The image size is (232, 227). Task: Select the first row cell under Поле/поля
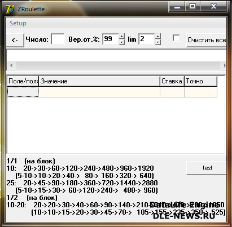point(23,92)
